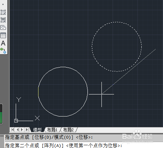This screenshot has height=148, width=163.
Task: Choose the 阵列(A) command option
Action: click(52, 146)
